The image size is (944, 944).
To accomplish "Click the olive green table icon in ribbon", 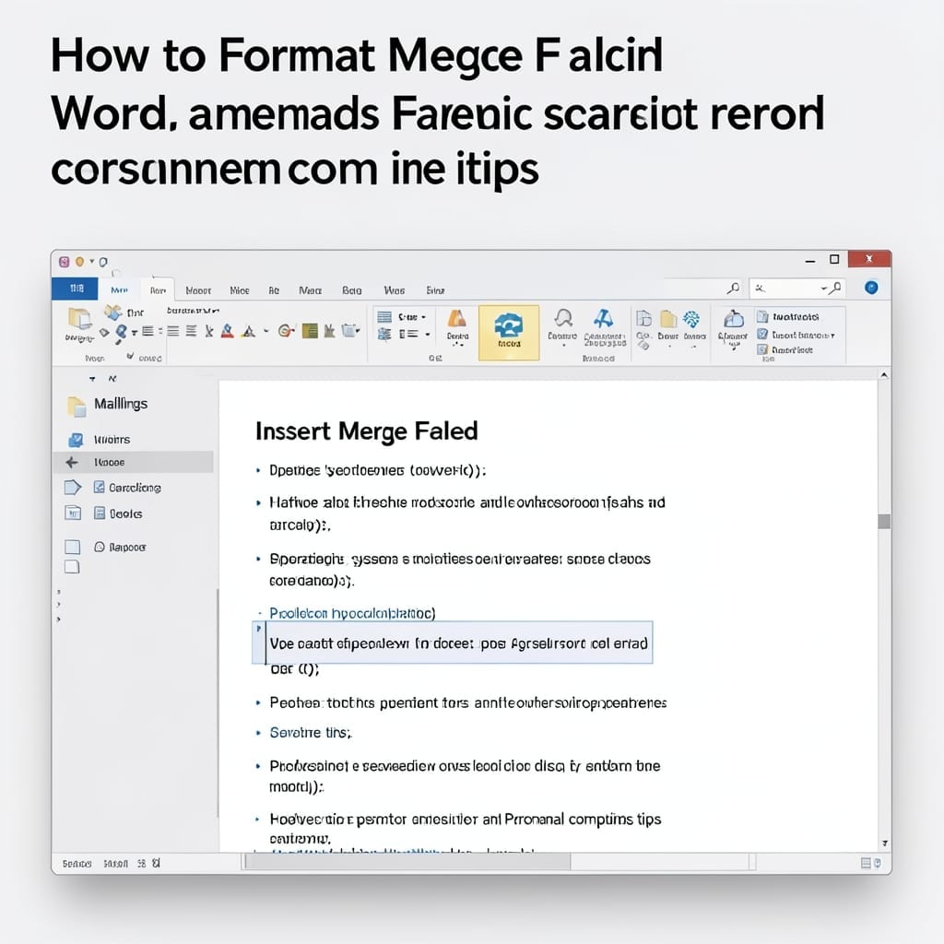I will coord(310,331).
